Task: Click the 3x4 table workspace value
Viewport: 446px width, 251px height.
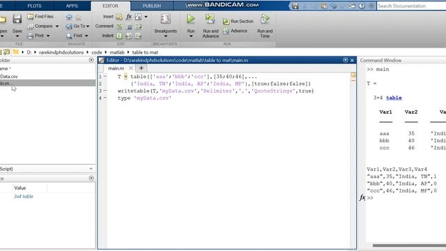Action: coord(24,197)
